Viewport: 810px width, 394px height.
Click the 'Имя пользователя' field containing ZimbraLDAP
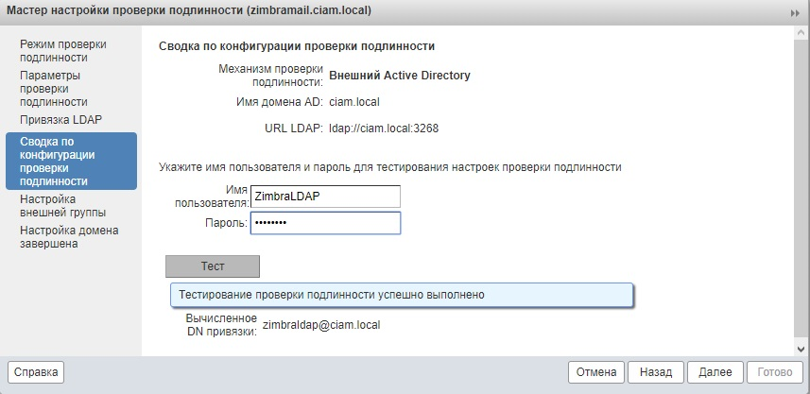click(x=325, y=196)
